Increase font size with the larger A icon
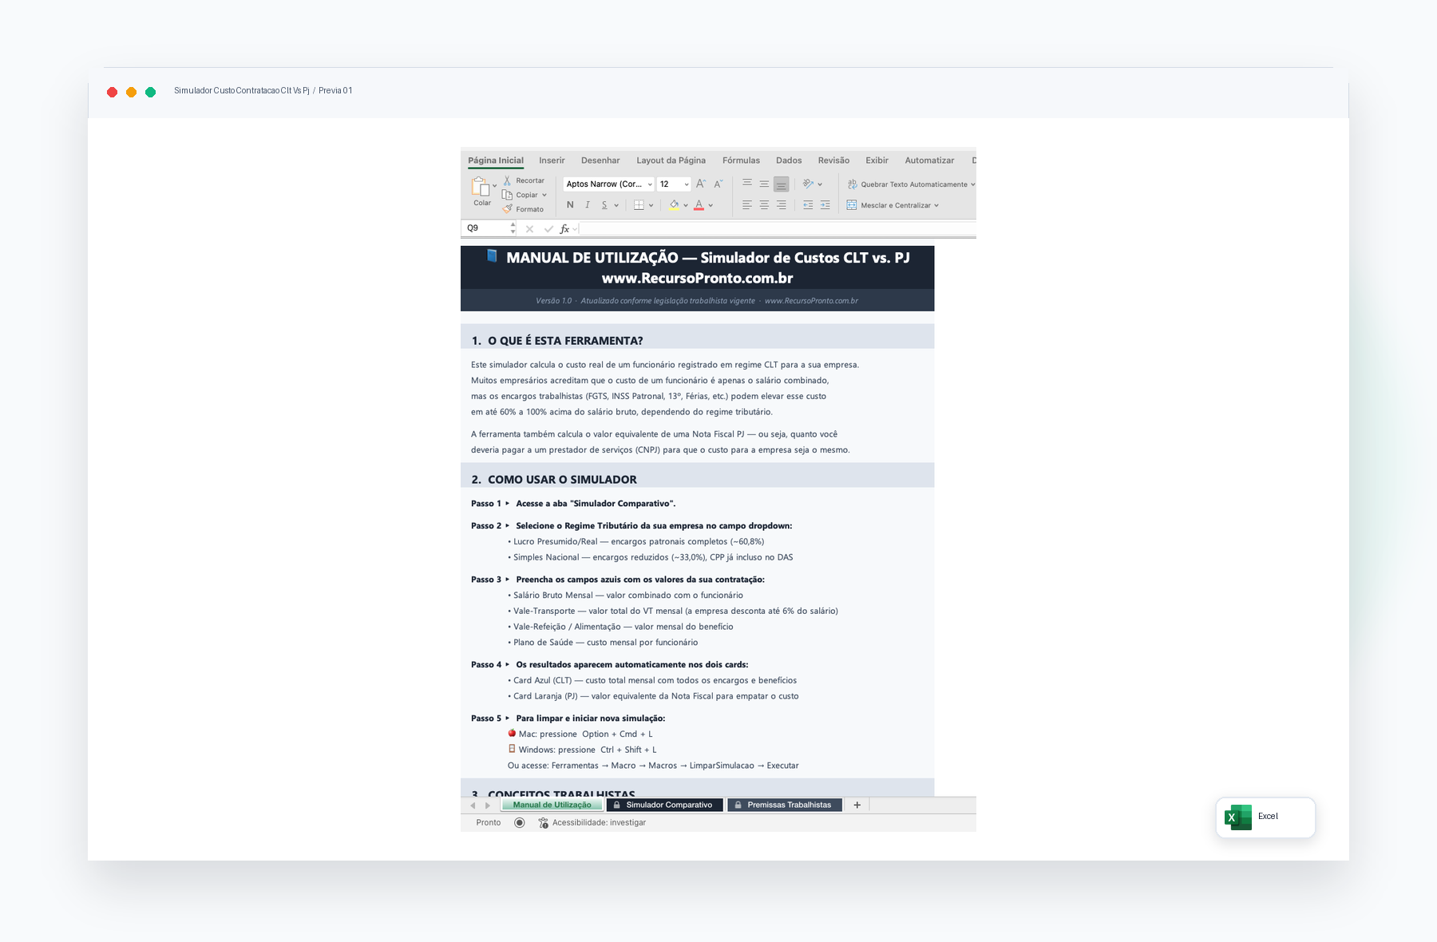Image resolution: width=1437 pixels, height=942 pixels. (x=701, y=184)
